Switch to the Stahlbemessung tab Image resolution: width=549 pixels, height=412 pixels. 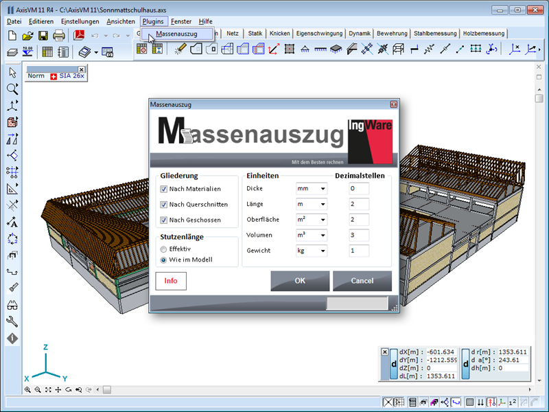[435, 33]
